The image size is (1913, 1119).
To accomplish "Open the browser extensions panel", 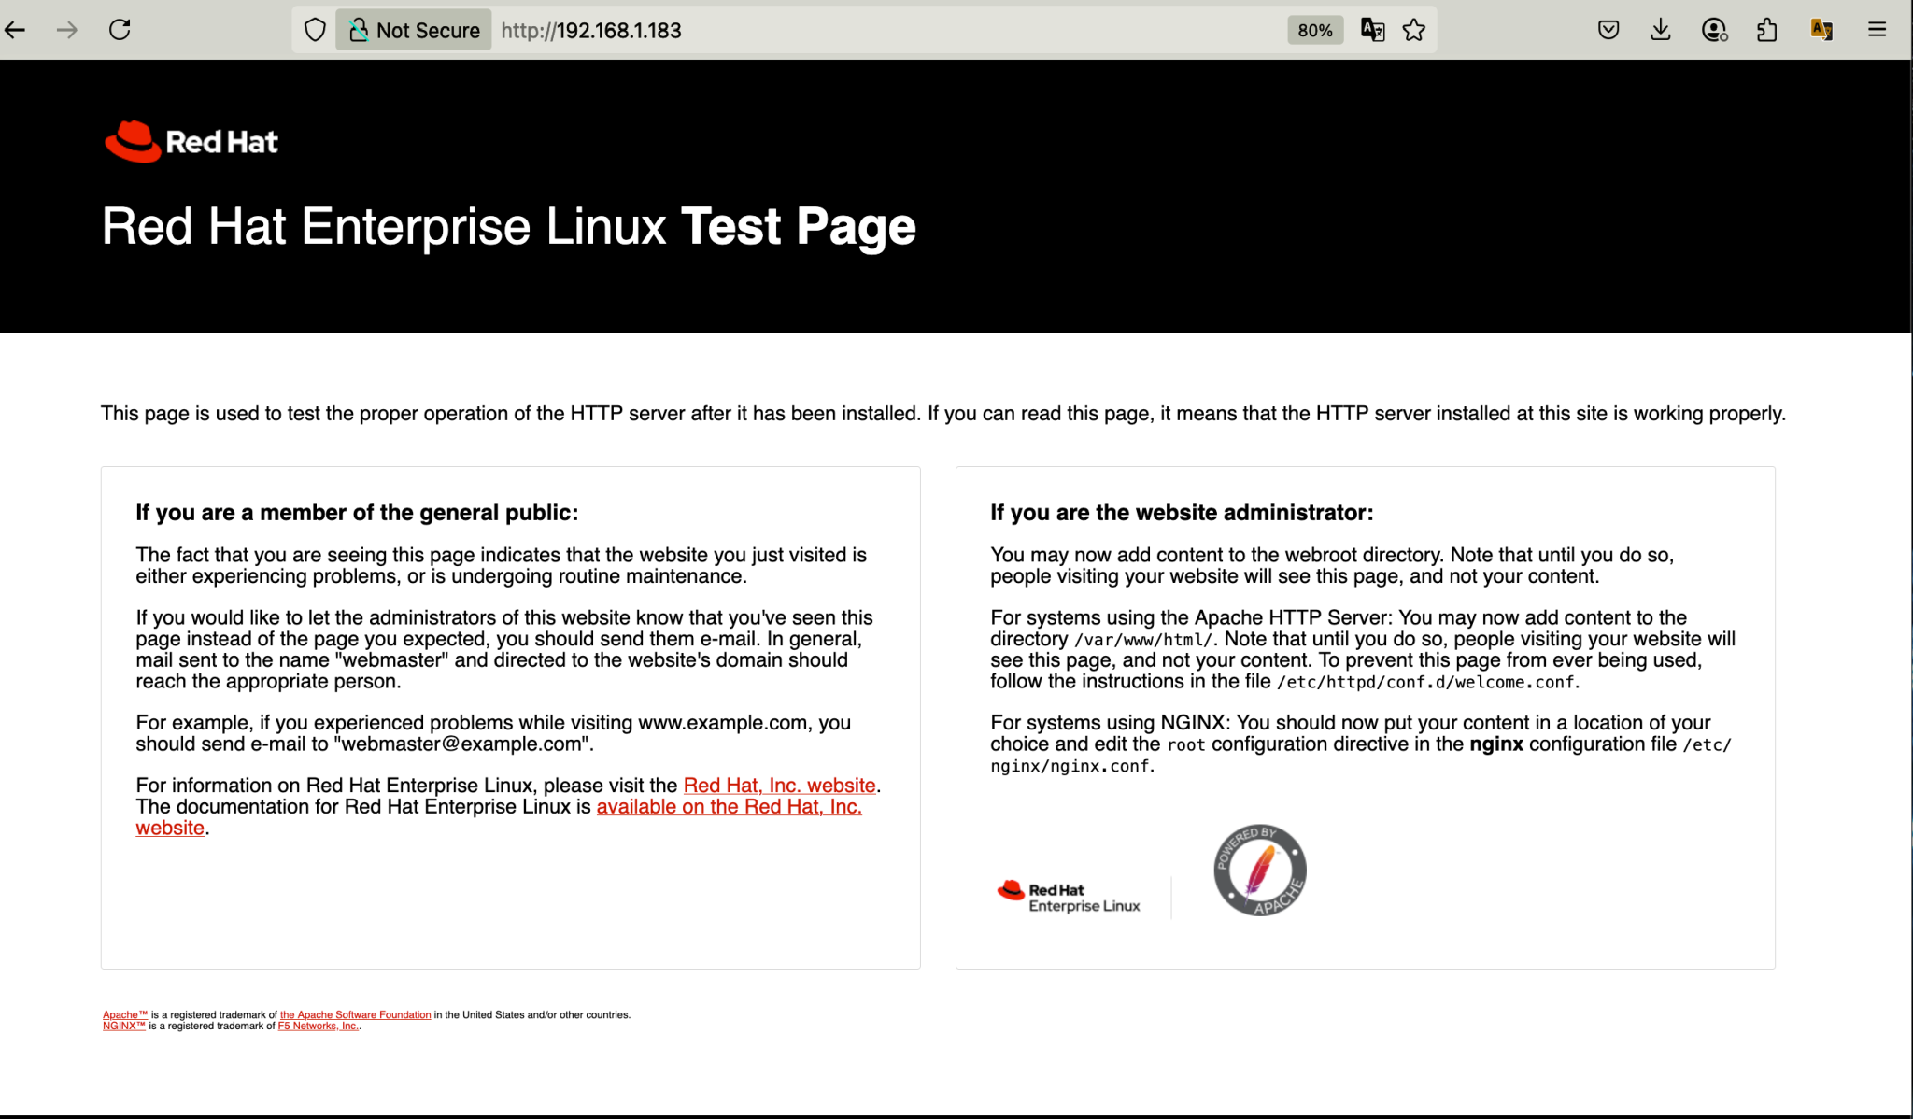I will 1766,30.
